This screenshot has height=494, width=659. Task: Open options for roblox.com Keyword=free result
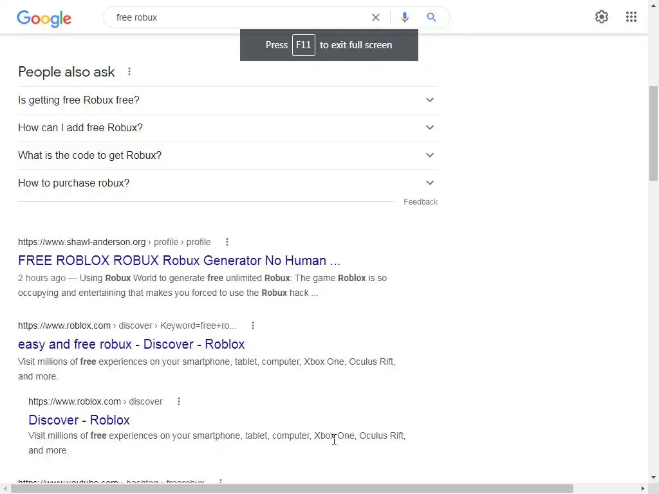pyautogui.click(x=252, y=325)
